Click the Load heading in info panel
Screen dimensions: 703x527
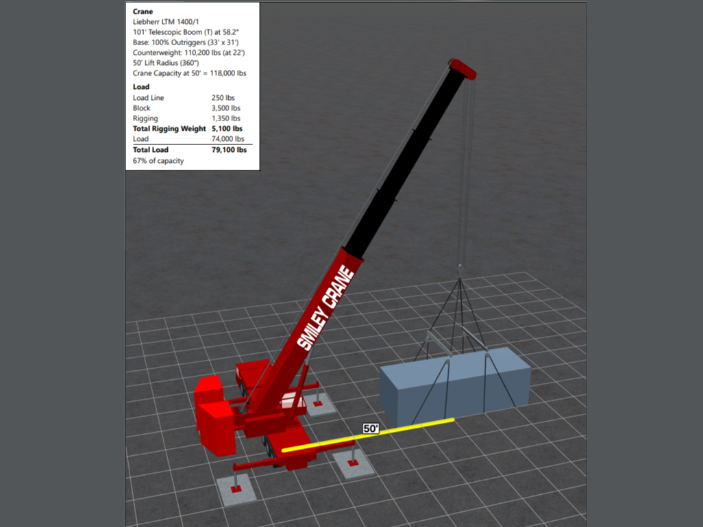[x=141, y=87]
